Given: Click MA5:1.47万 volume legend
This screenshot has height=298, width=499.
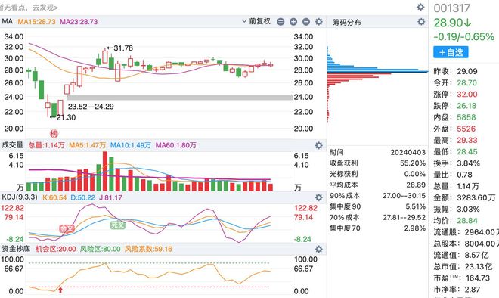Looking at the screenshot, I should click(88, 145).
